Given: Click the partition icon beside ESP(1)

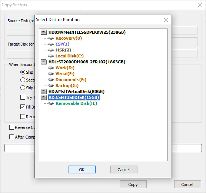Looking at the screenshot, I should tap(51, 44).
